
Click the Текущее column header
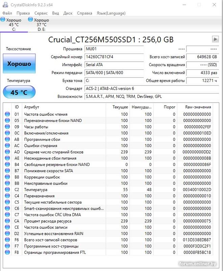tap(118, 107)
